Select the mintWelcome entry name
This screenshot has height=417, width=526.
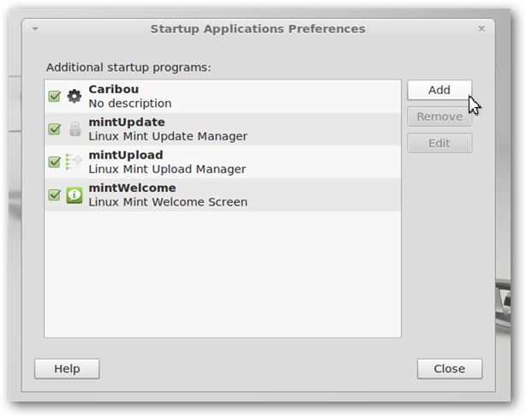pos(132,188)
